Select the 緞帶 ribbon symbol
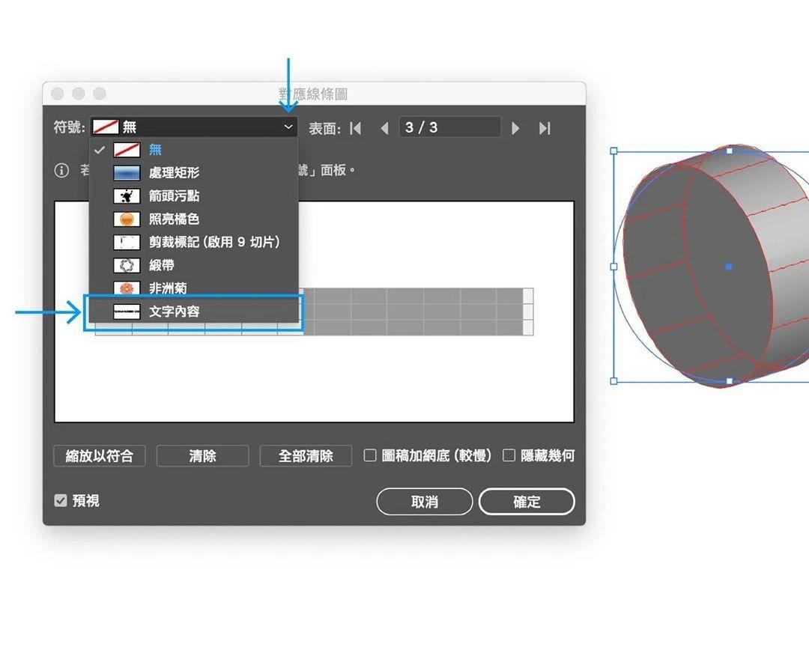 click(127, 265)
